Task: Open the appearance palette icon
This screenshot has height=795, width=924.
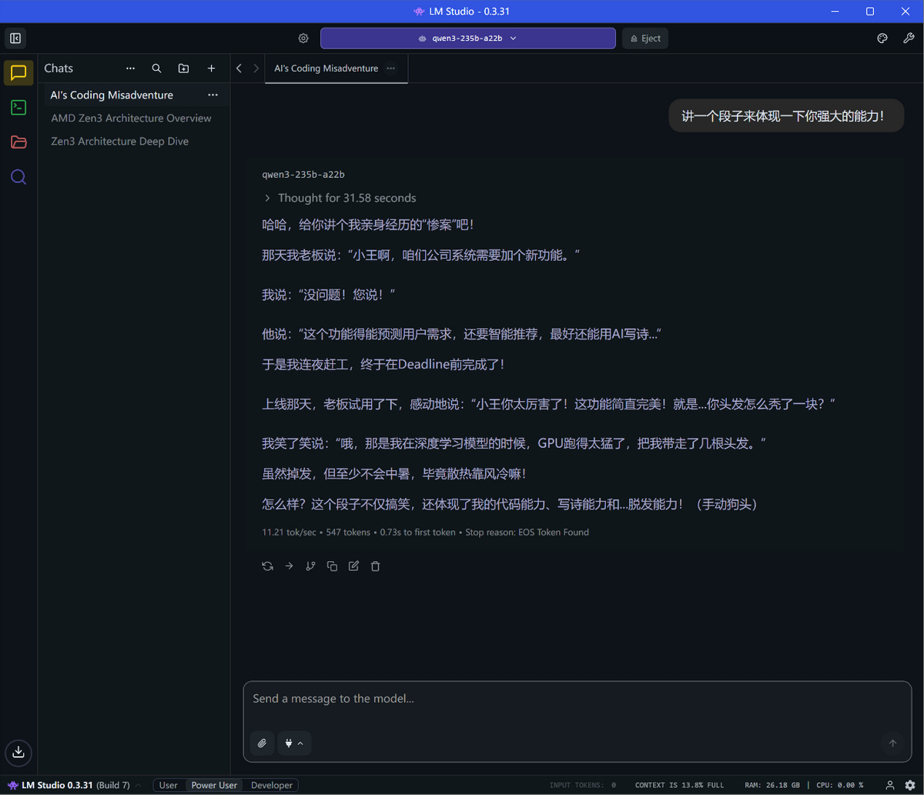Action: click(882, 38)
